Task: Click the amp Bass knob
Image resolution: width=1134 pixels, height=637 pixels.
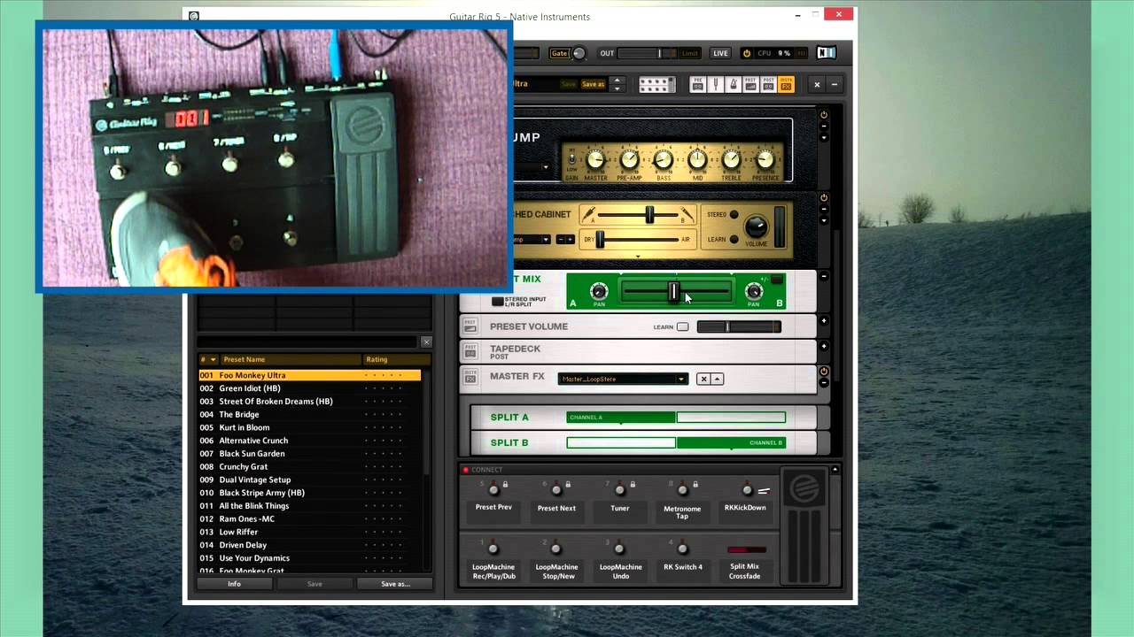Action: 663,160
